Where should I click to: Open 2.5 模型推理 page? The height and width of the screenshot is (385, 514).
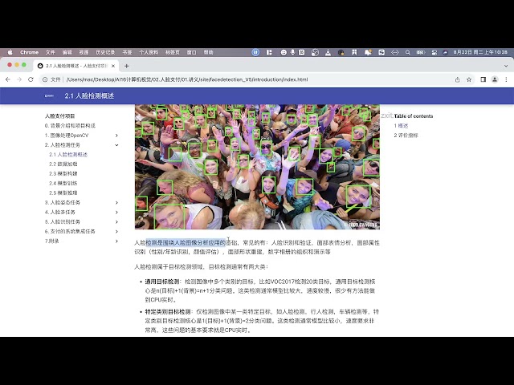(63, 192)
